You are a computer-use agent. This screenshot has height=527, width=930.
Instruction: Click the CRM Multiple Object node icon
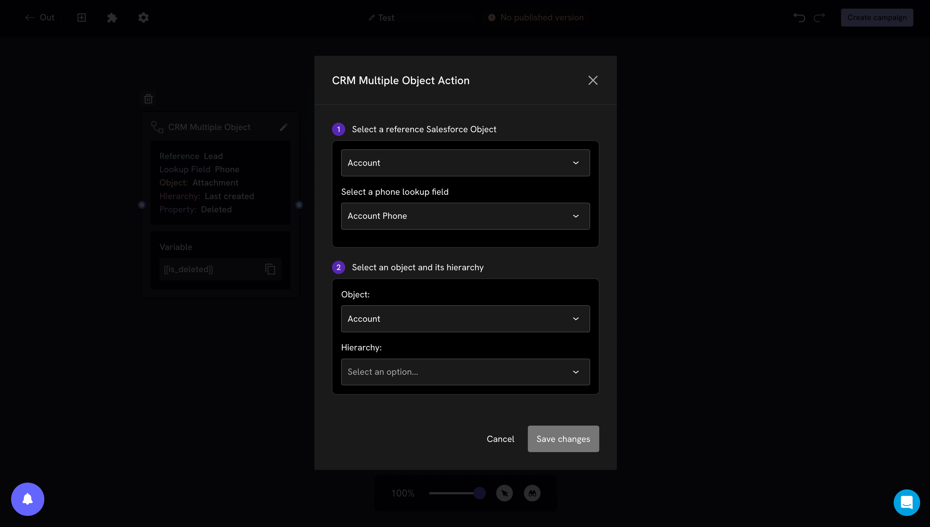(157, 127)
